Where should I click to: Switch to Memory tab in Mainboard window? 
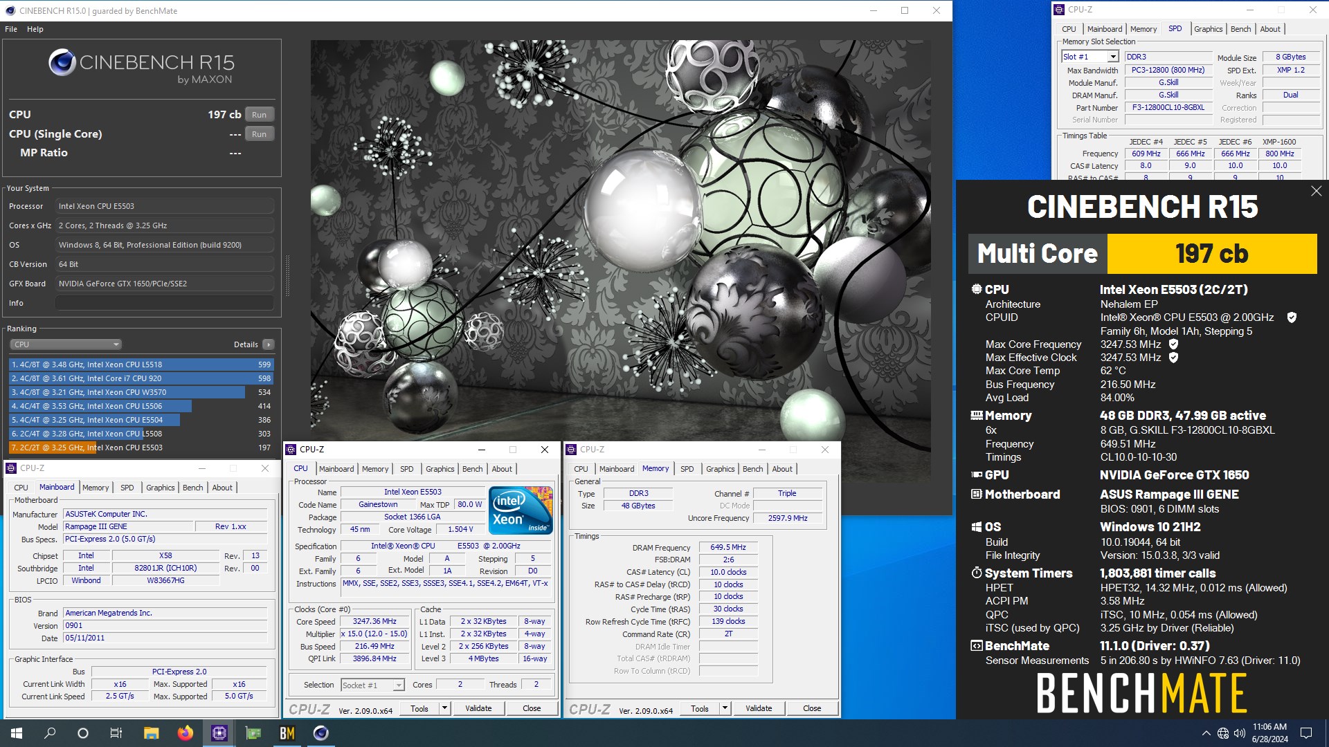[x=96, y=488]
